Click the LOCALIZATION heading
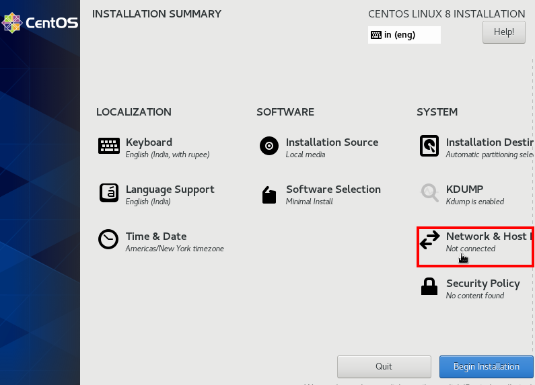This screenshot has height=385, width=535. pyautogui.click(x=134, y=112)
